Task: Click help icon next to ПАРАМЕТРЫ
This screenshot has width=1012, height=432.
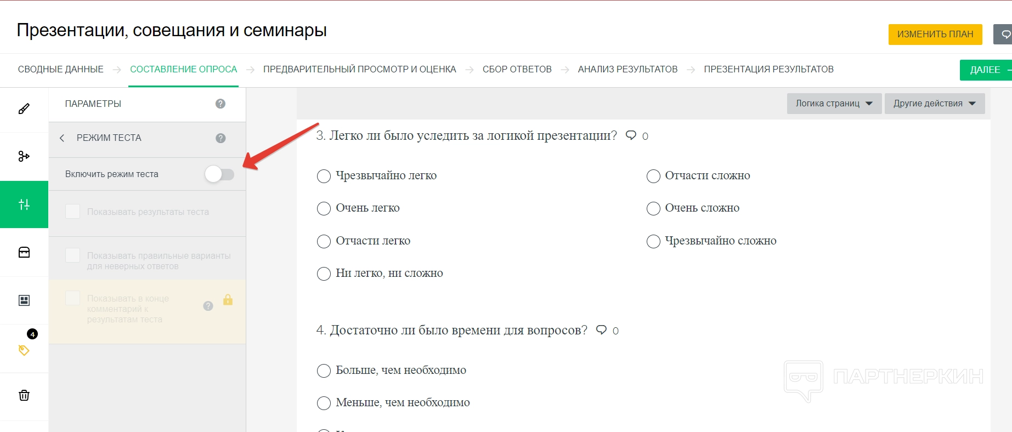Action: (221, 104)
